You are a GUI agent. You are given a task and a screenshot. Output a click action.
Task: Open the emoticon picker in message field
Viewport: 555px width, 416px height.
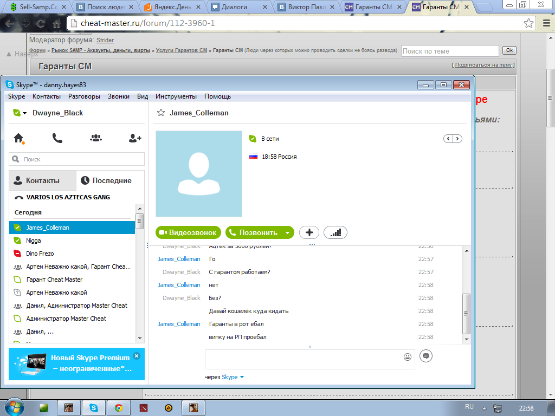click(x=408, y=357)
